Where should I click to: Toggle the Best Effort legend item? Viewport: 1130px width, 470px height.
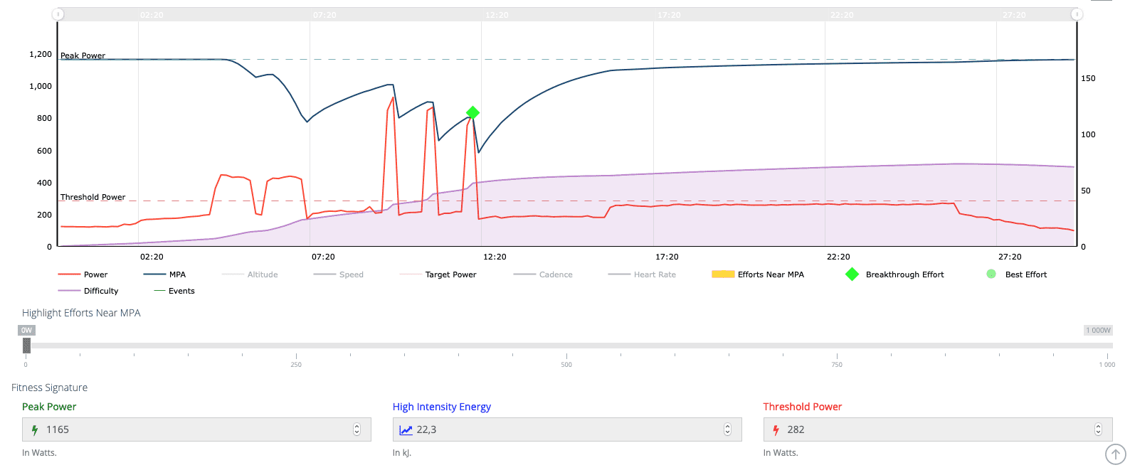coord(1025,274)
